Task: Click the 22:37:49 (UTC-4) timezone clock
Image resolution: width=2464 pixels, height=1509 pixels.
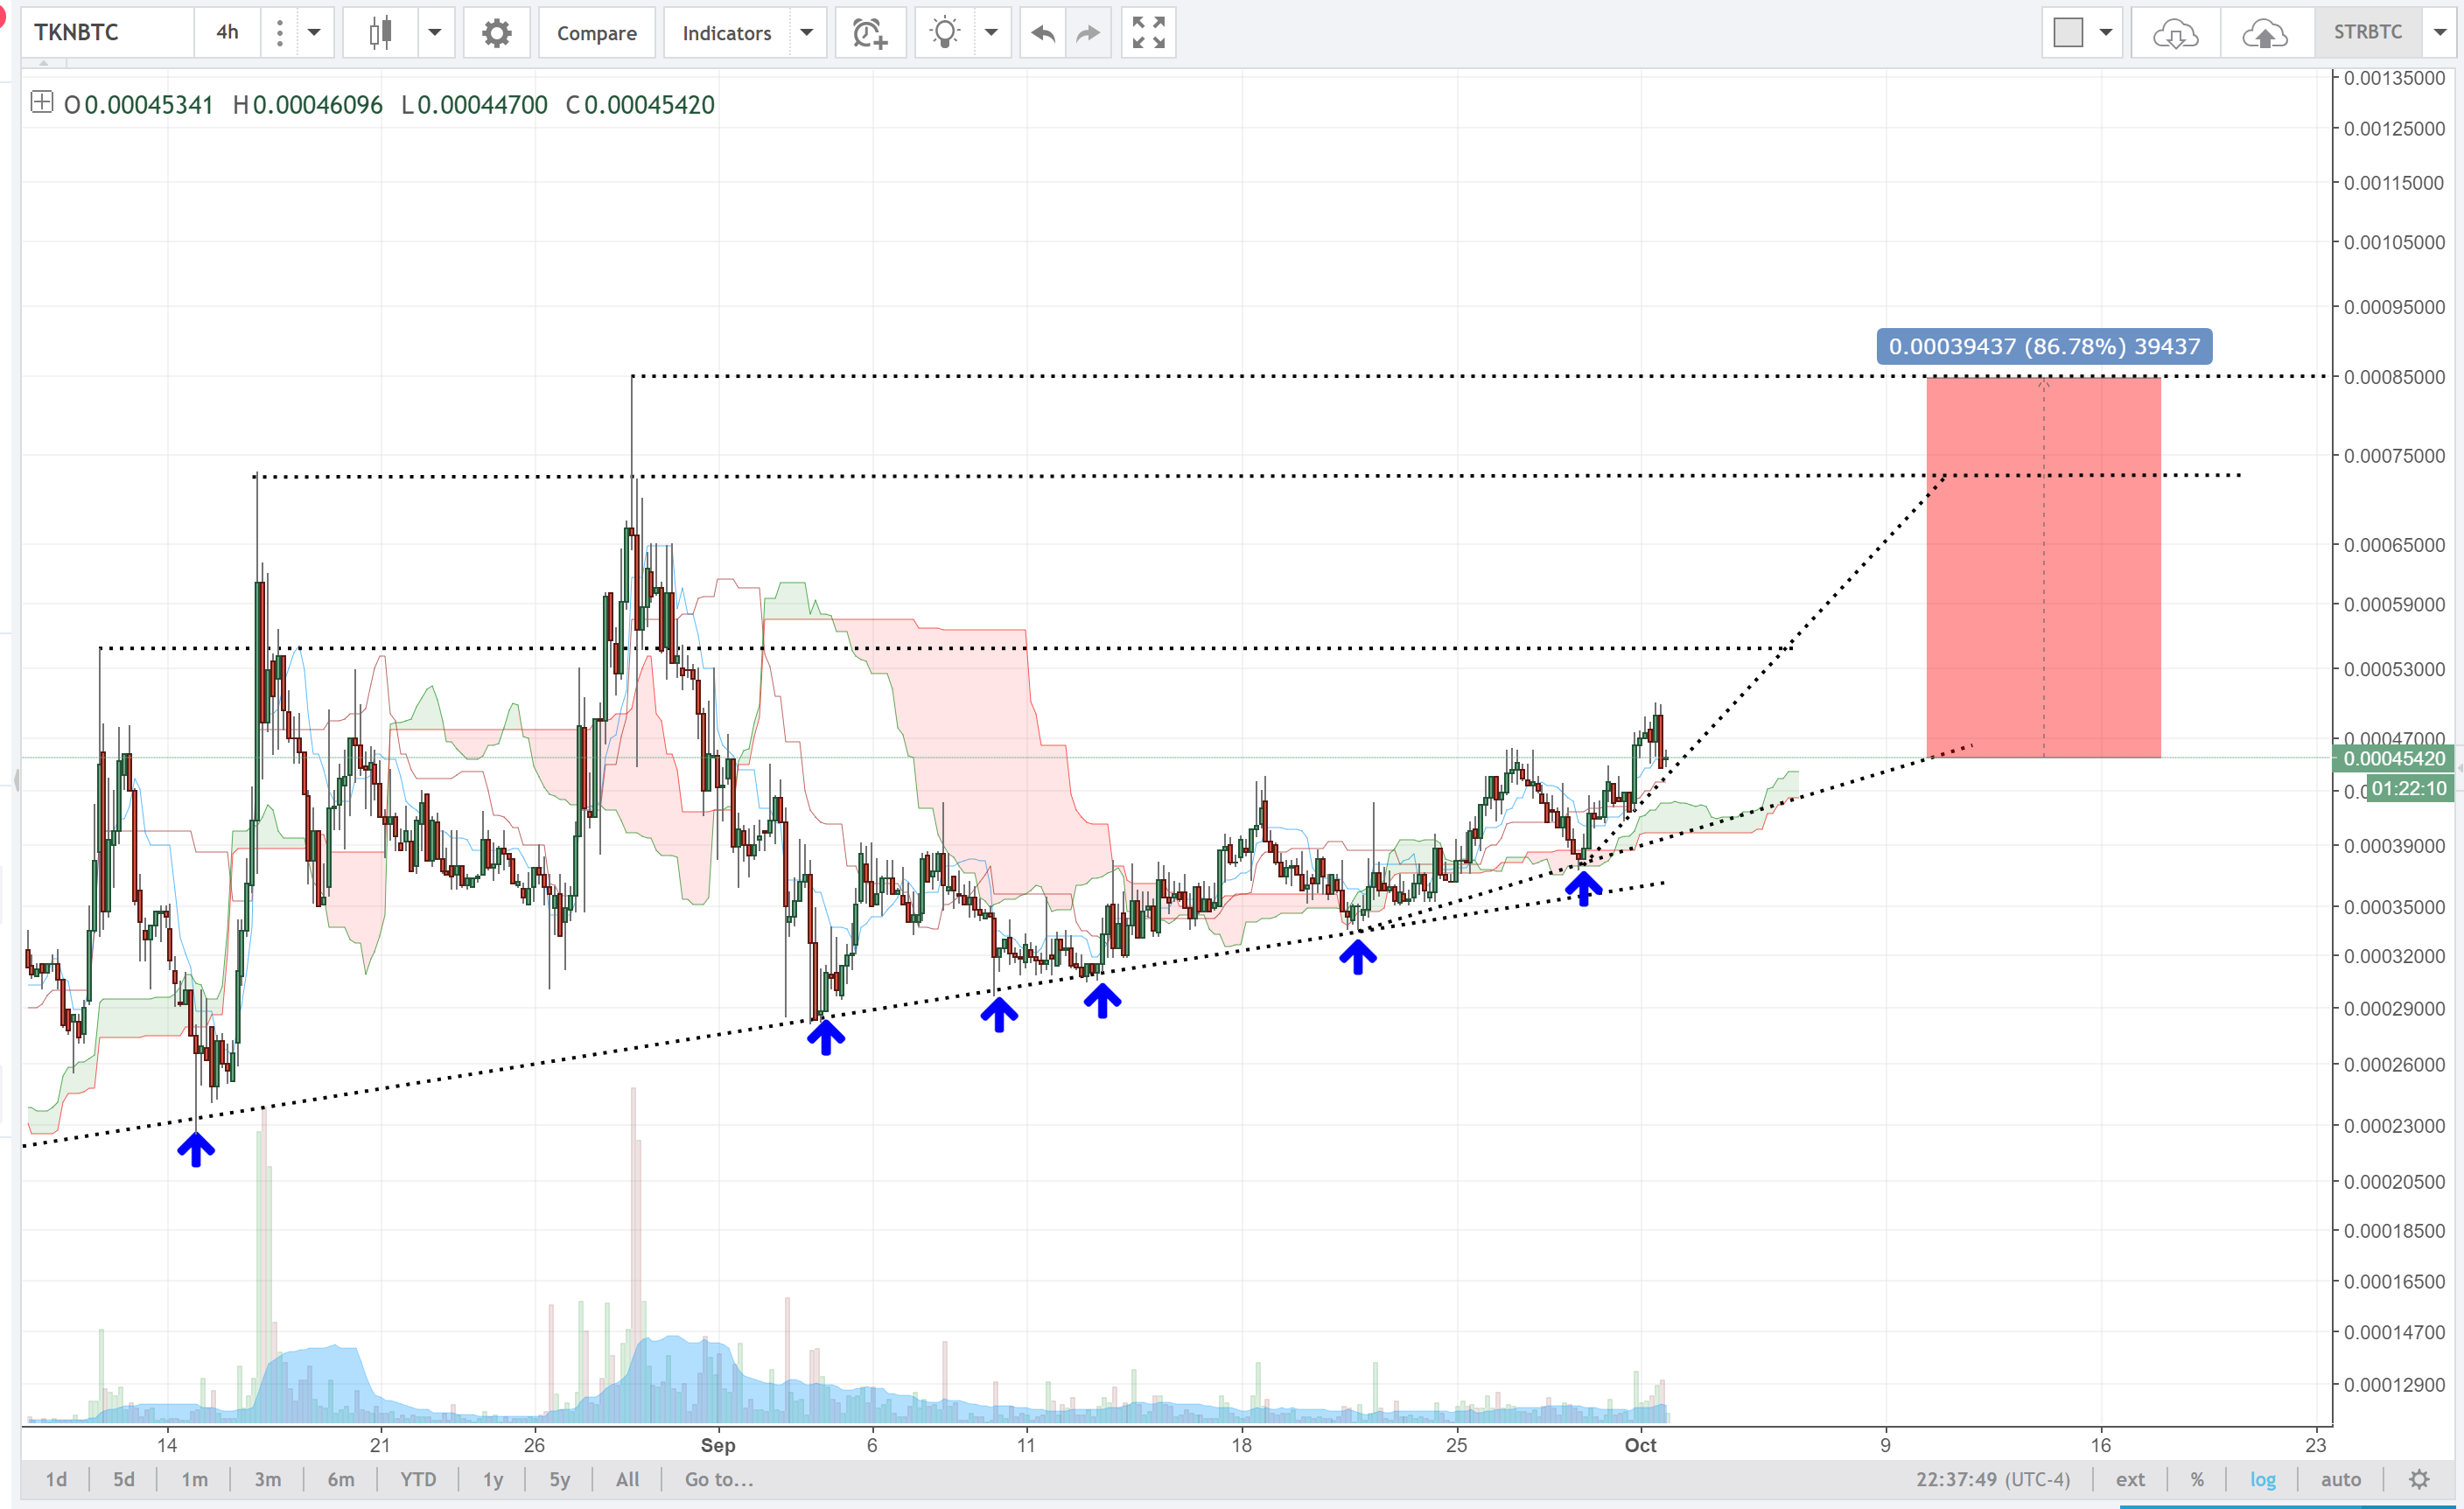Action: (x=1992, y=1479)
